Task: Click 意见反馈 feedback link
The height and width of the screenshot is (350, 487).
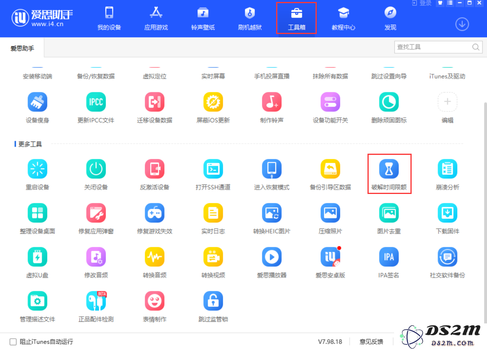Action: [371, 341]
